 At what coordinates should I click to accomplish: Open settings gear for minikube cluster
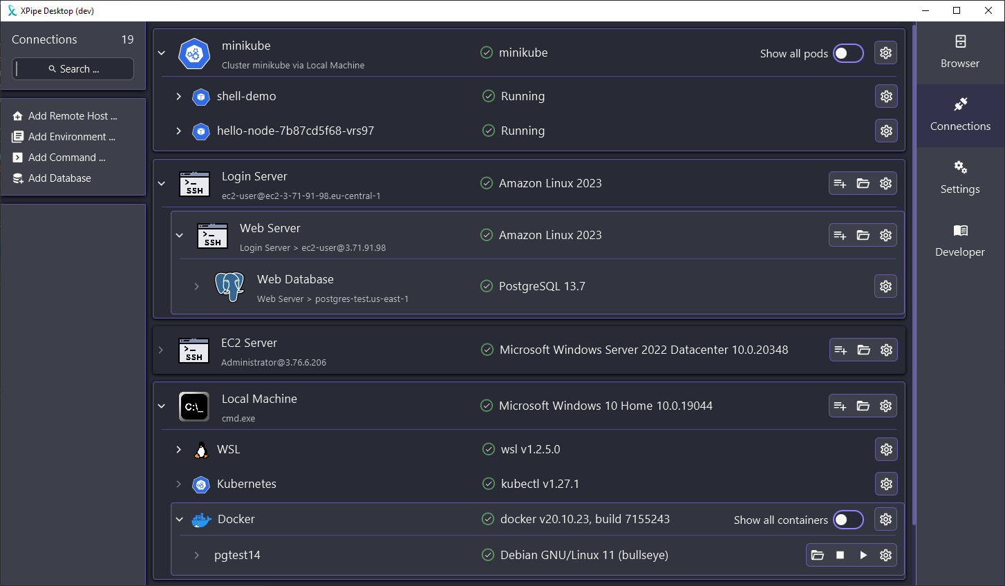point(885,53)
